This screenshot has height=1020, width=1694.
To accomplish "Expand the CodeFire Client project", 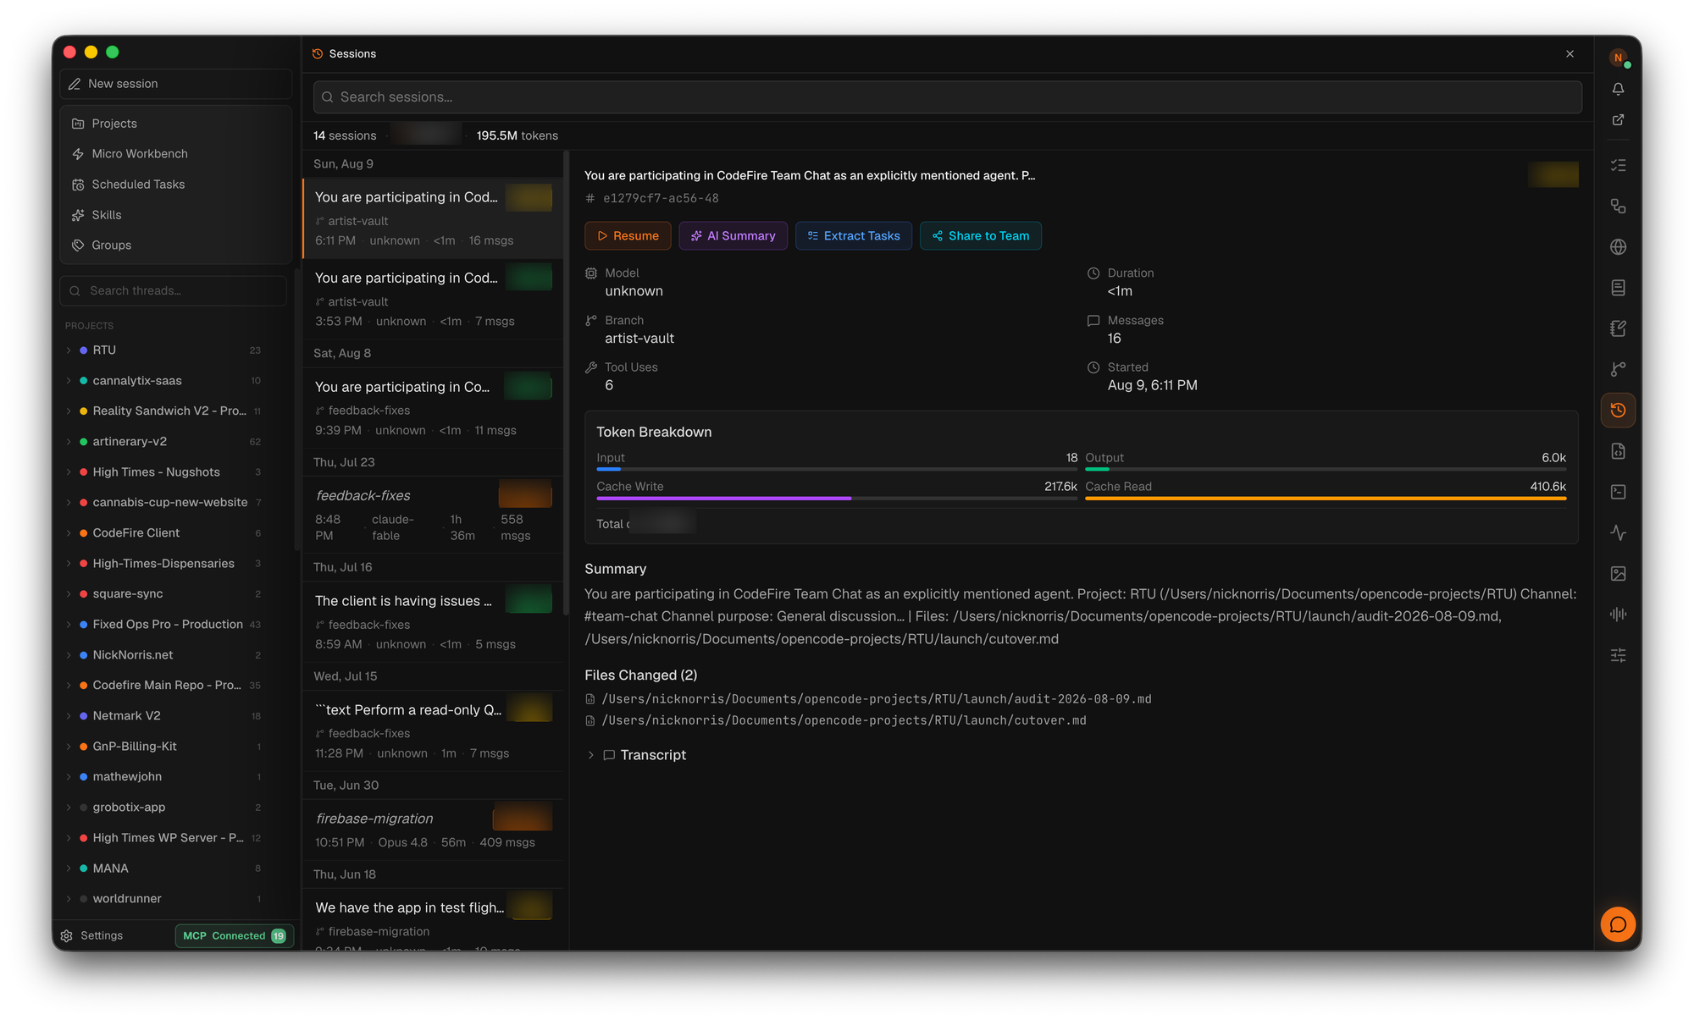I will click(69, 533).
